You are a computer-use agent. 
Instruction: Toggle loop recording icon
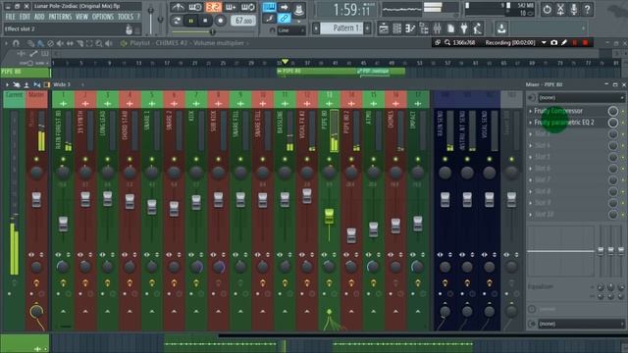[x=248, y=7]
